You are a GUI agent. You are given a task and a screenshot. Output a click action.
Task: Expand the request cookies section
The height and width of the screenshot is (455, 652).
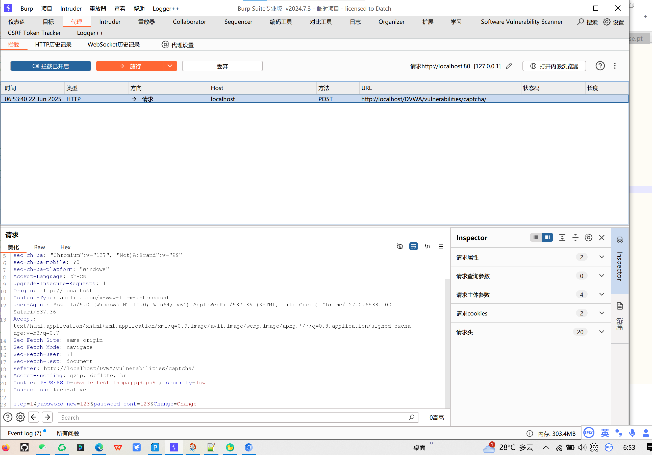point(601,313)
